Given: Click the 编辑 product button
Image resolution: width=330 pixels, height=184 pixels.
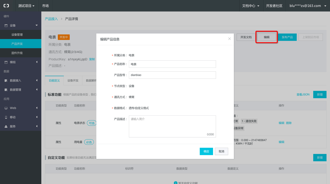Looking at the screenshot, I should click(267, 37).
